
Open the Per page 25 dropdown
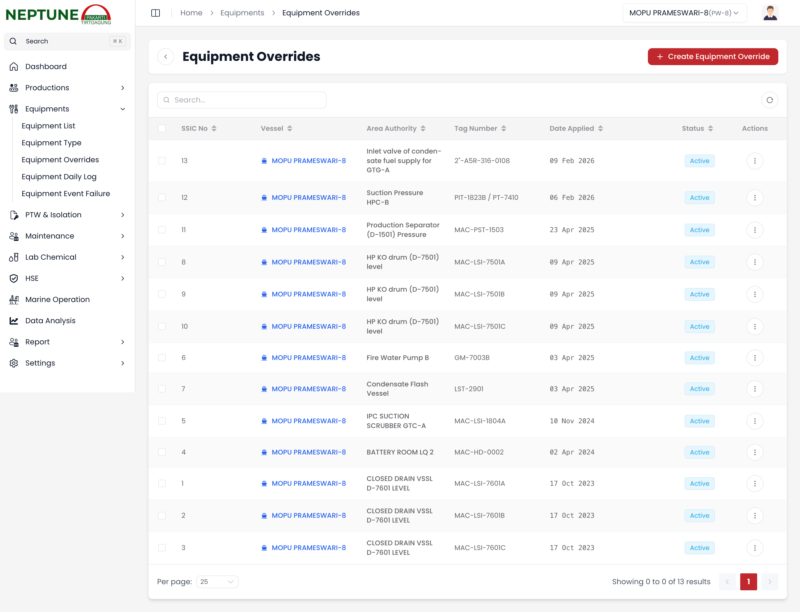coord(217,582)
